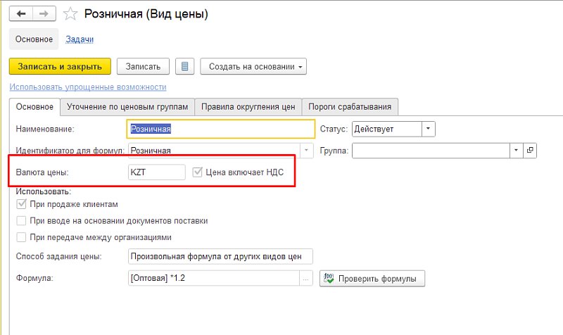Open Пороги срабатывания tab
Image resolution: width=563 pixels, height=335 pixels.
(350, 107)
